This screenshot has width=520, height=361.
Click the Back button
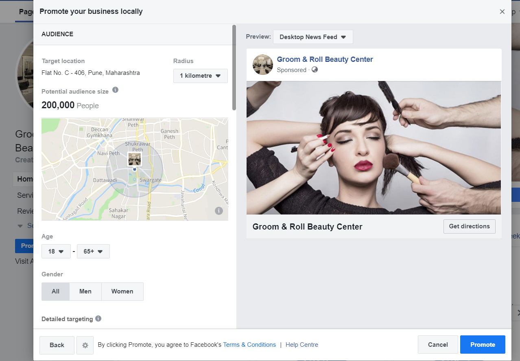point(57,345)
